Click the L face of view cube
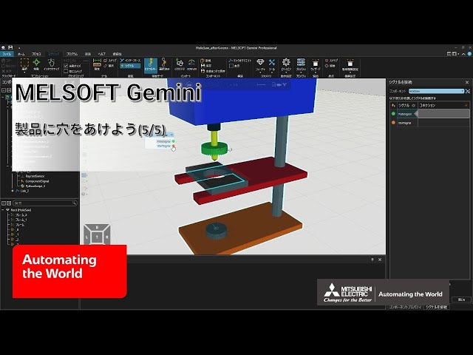 tap(87, 237)
